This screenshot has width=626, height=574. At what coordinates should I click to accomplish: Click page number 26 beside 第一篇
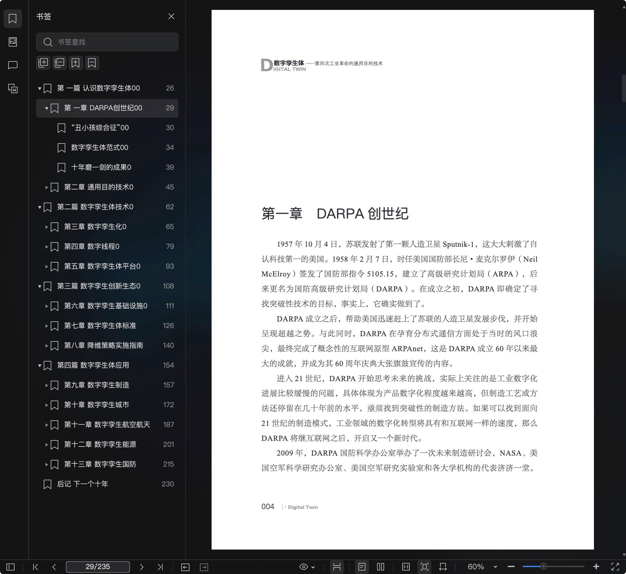pos(170,88)
